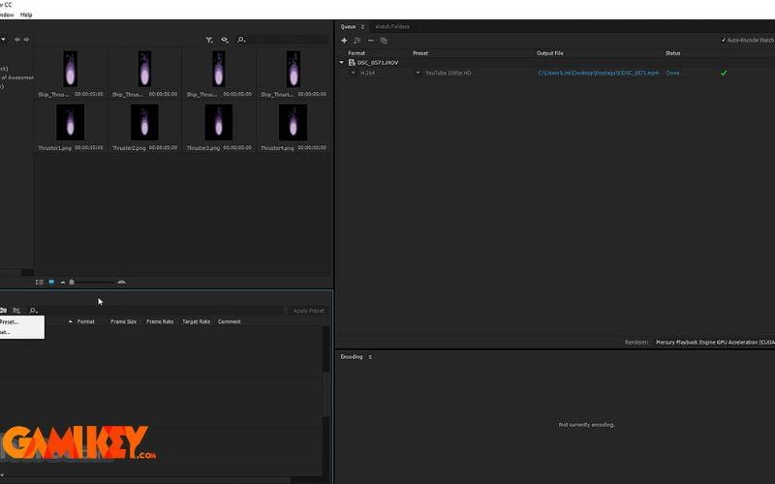The image size is (775, 484).
Task: Click the Comment column header
Action: coord(230,321)
